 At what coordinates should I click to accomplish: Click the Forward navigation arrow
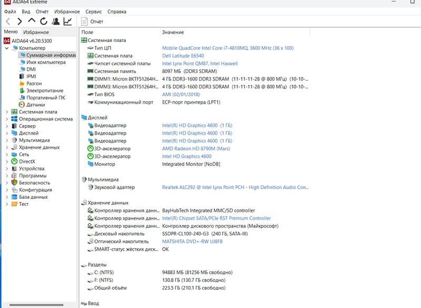point(19,22)
